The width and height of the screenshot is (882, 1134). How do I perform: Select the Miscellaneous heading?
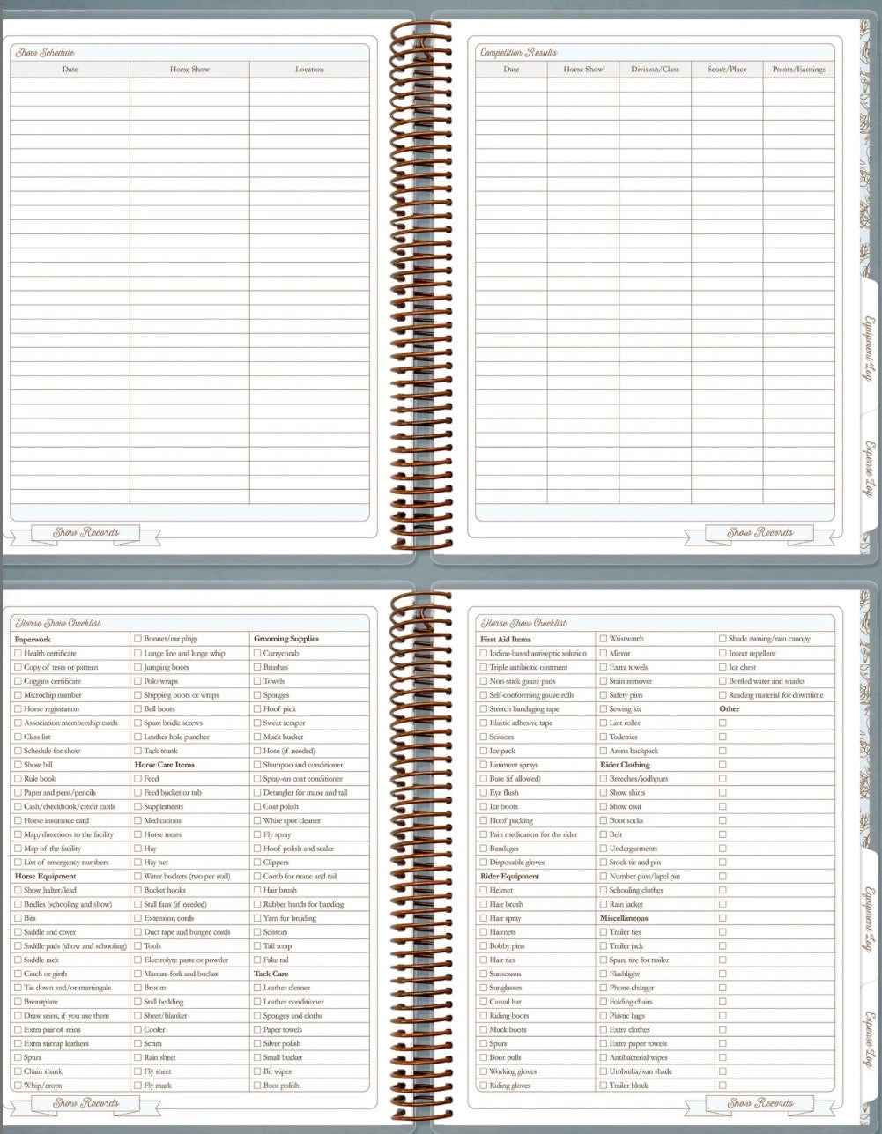point(624,918)
